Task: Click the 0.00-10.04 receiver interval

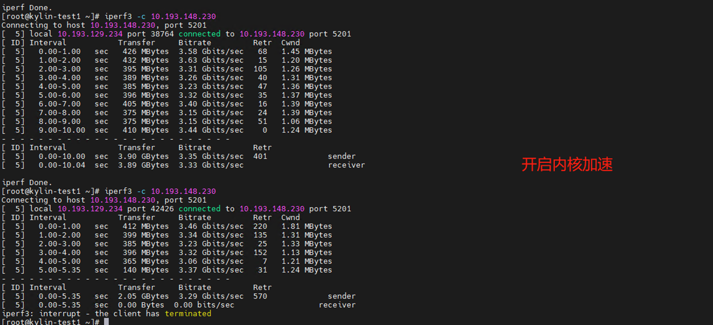Action: (x=62, y=165)
